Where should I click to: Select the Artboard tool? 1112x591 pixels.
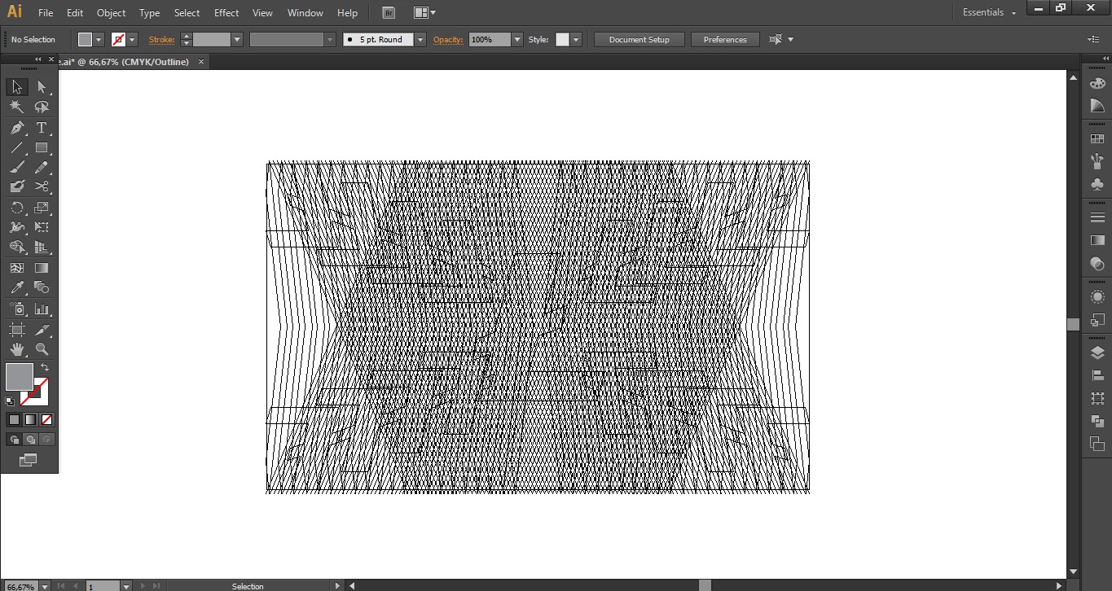(x=17, y=330)
